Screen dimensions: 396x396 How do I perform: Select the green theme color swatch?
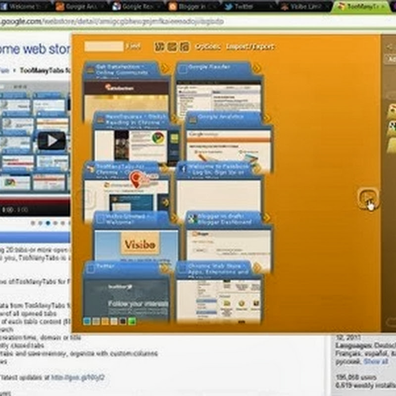(132, 321)
